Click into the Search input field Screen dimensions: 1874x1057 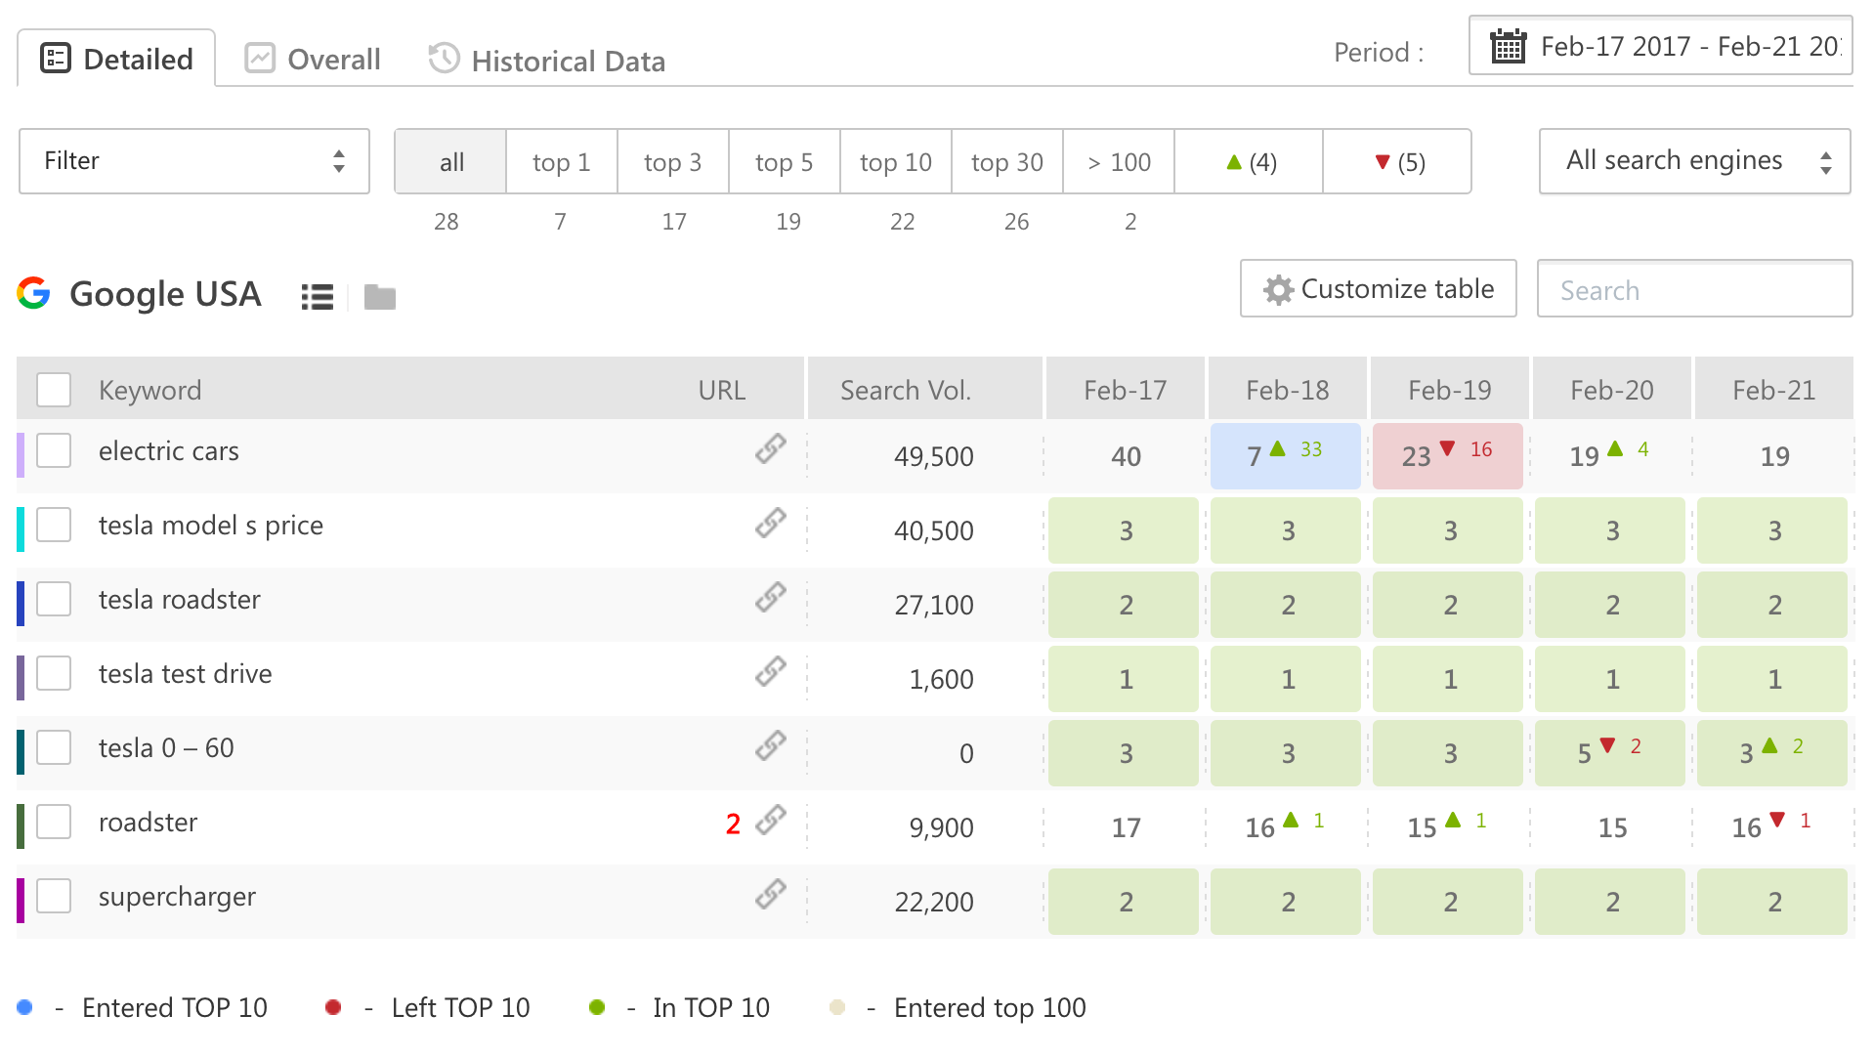(1695, 289)
